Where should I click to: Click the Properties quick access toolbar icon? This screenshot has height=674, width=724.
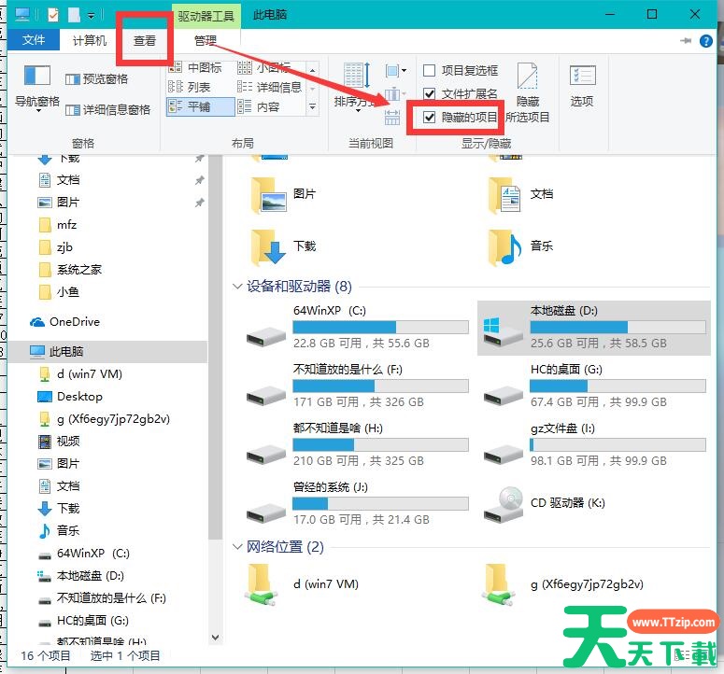coord(53,15)
